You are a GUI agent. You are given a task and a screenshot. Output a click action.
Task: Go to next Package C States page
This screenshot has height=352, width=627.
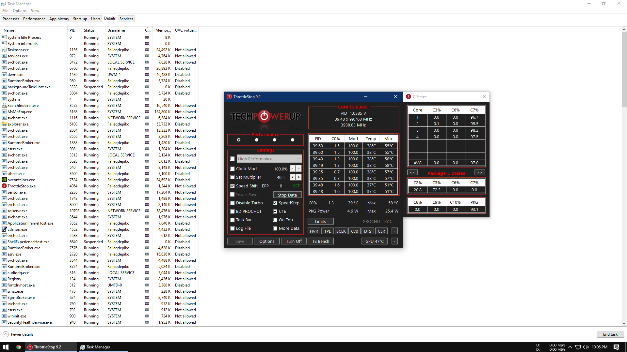pyautogui.click(x=479, y=173)
